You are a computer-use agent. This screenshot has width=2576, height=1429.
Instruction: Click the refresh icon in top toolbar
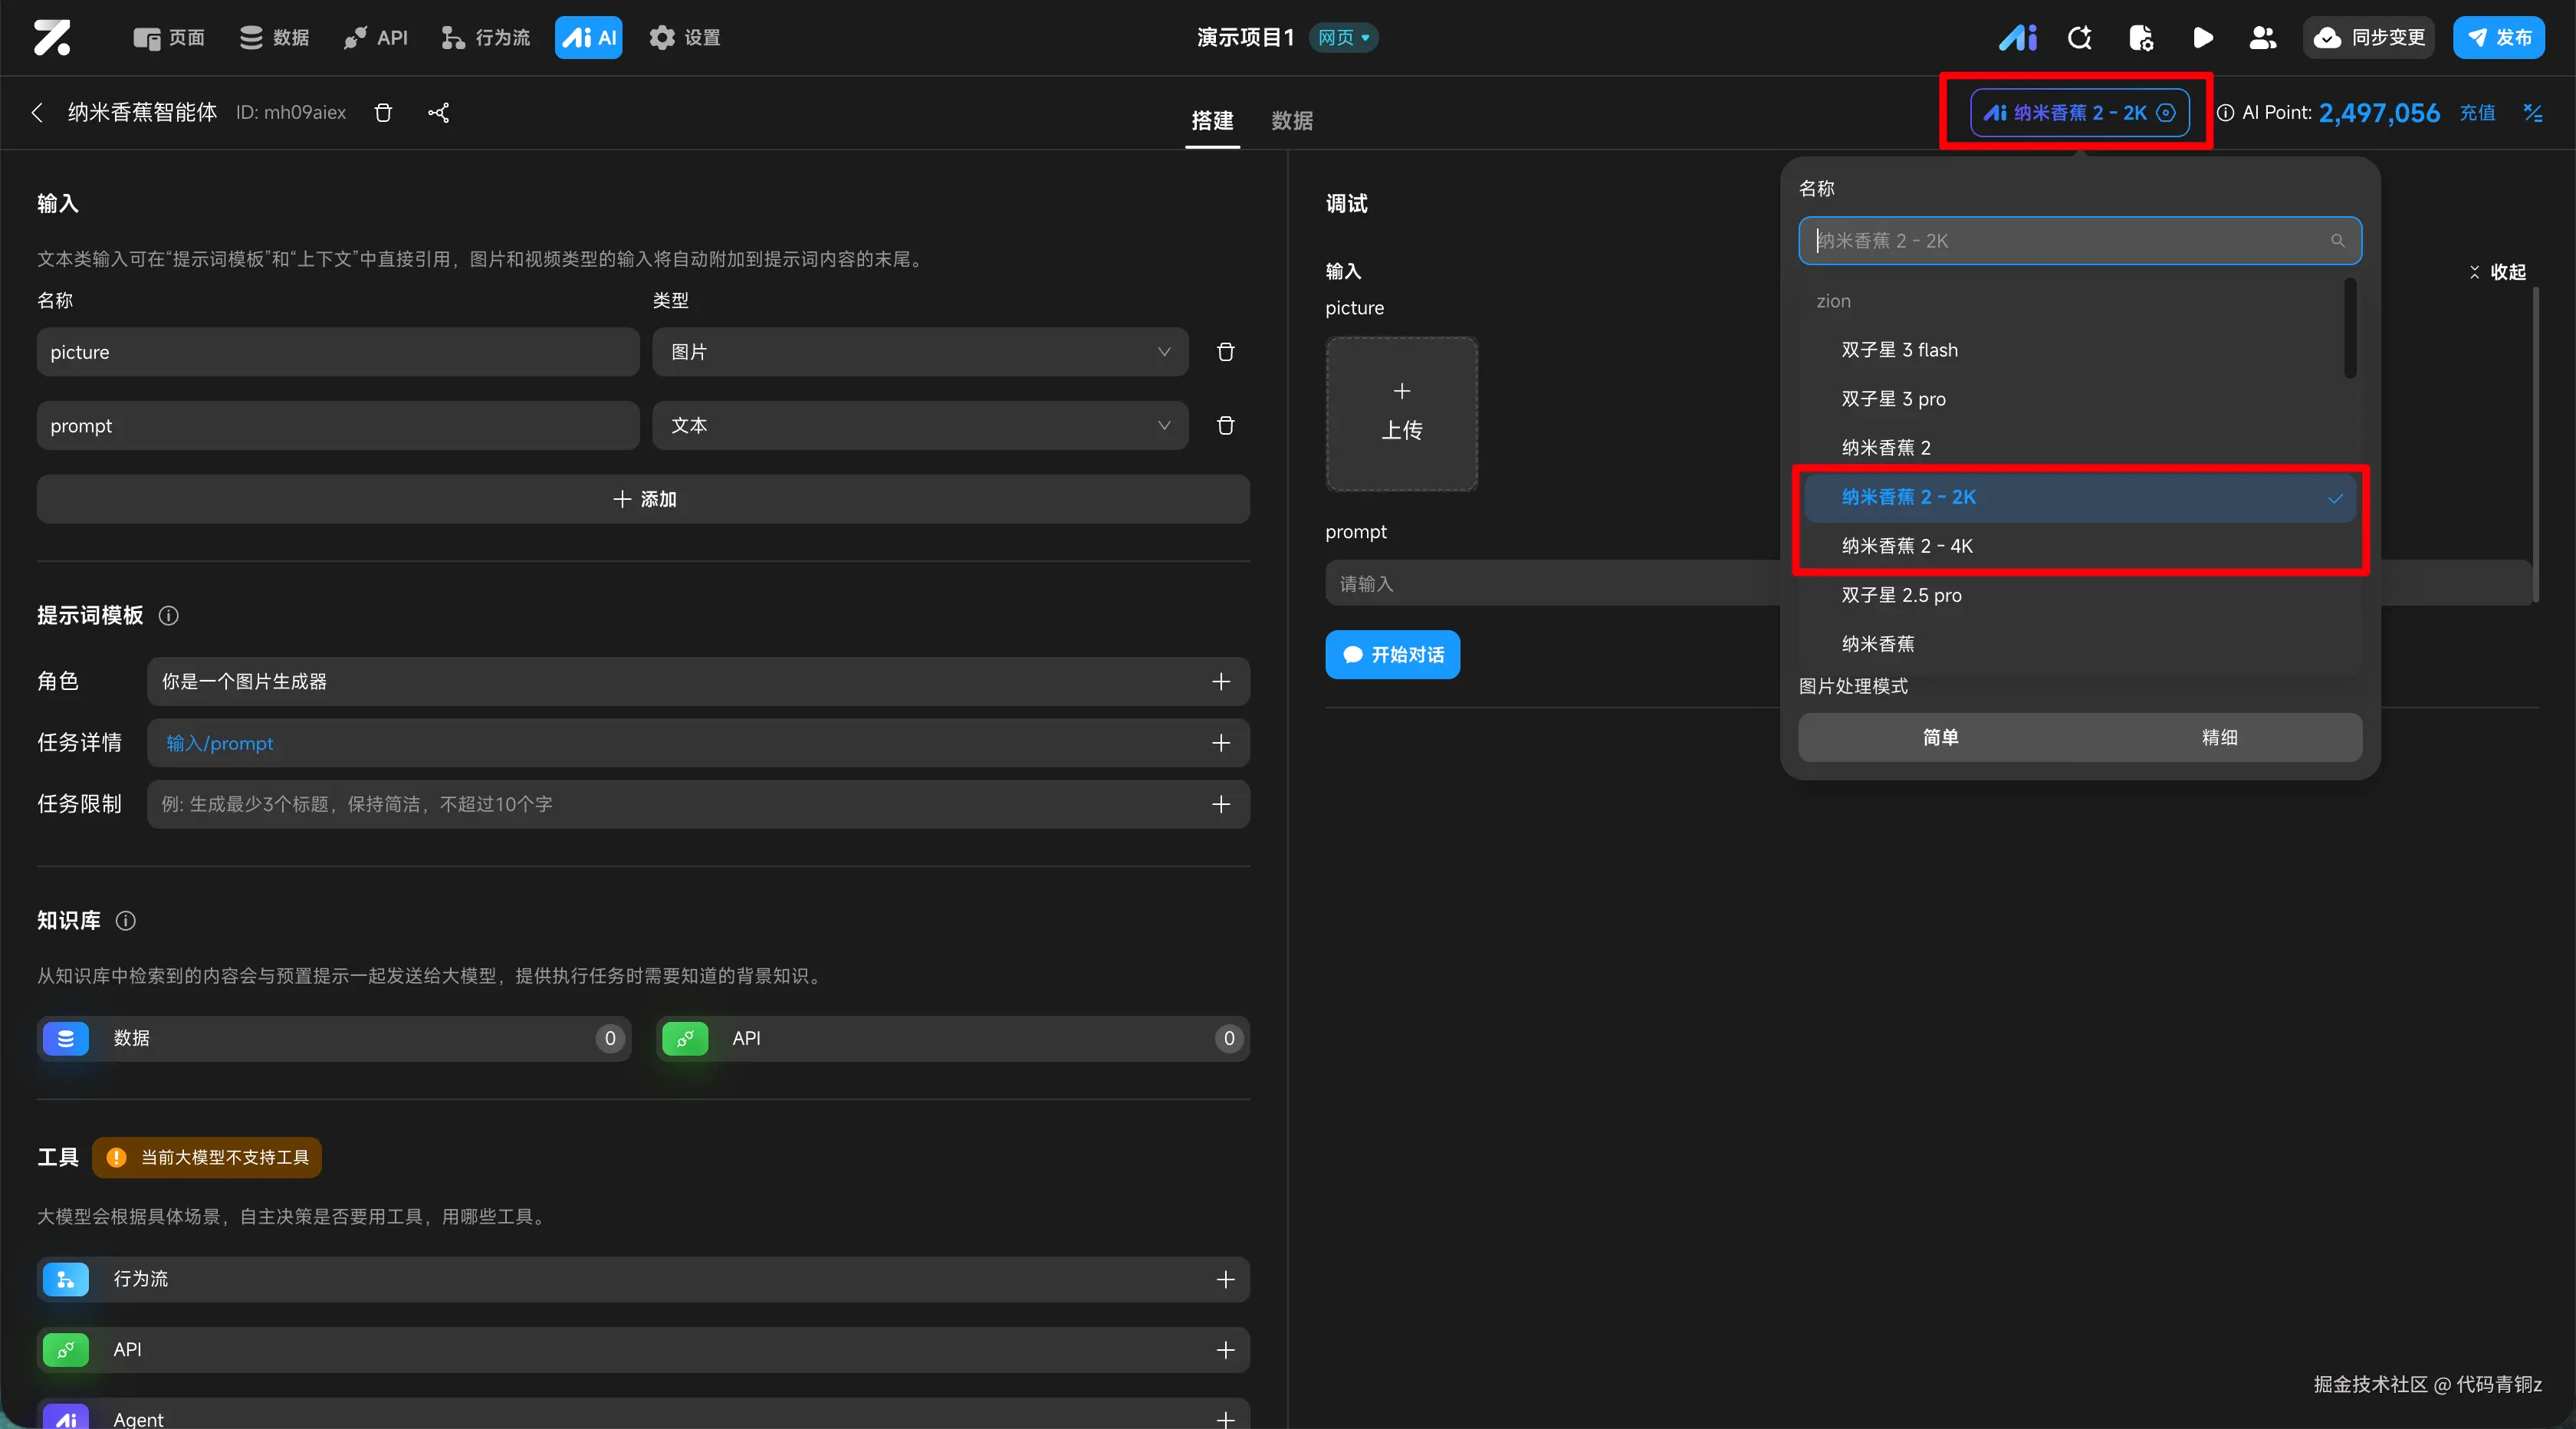[x=2080, y=38]
